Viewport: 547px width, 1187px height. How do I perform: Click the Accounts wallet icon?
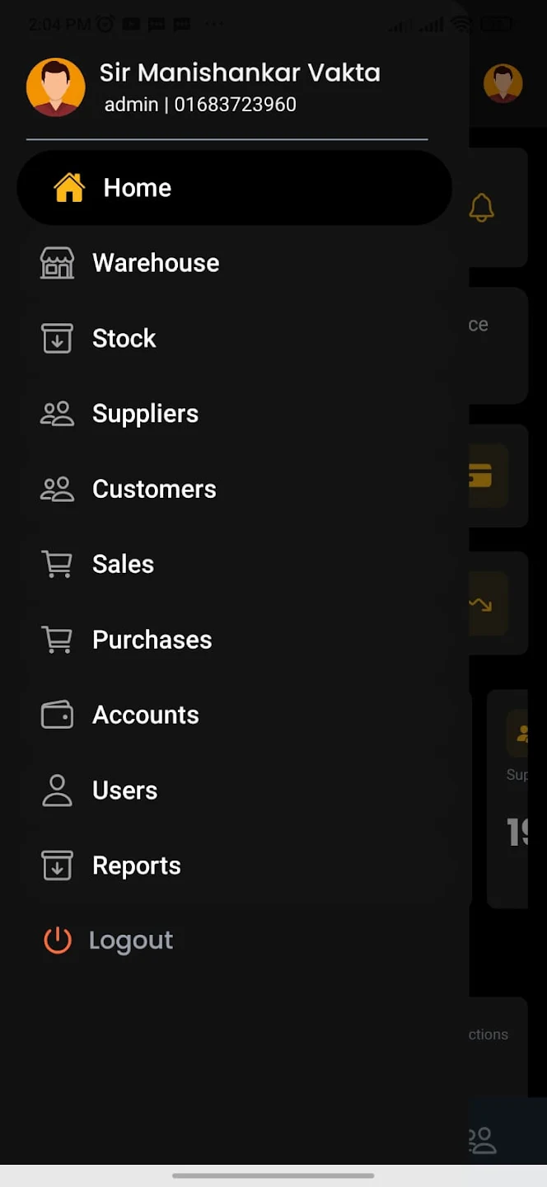coord(57,715)
